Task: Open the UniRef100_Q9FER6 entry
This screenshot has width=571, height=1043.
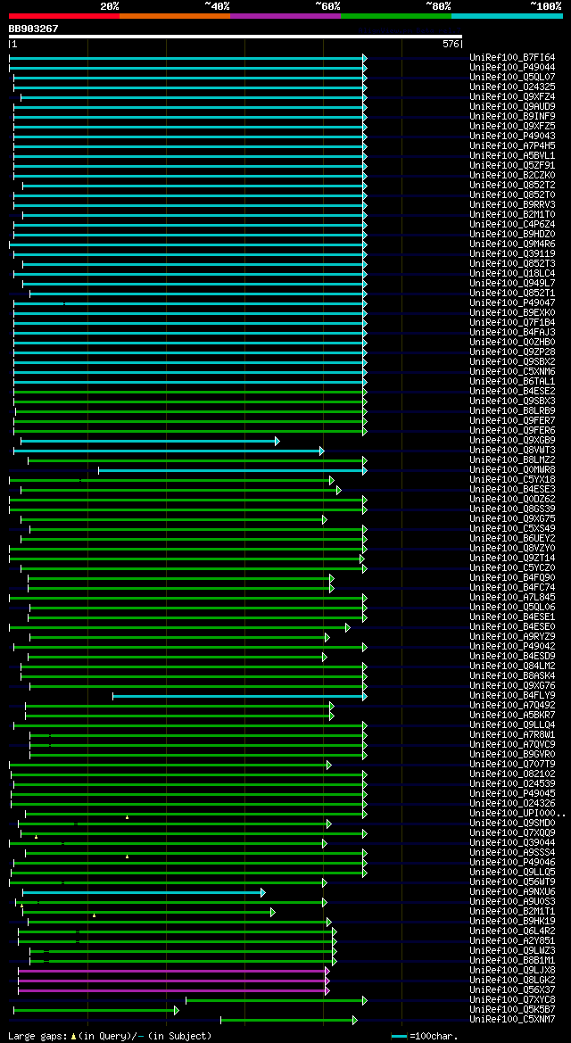Action: (x=512, y=430)
